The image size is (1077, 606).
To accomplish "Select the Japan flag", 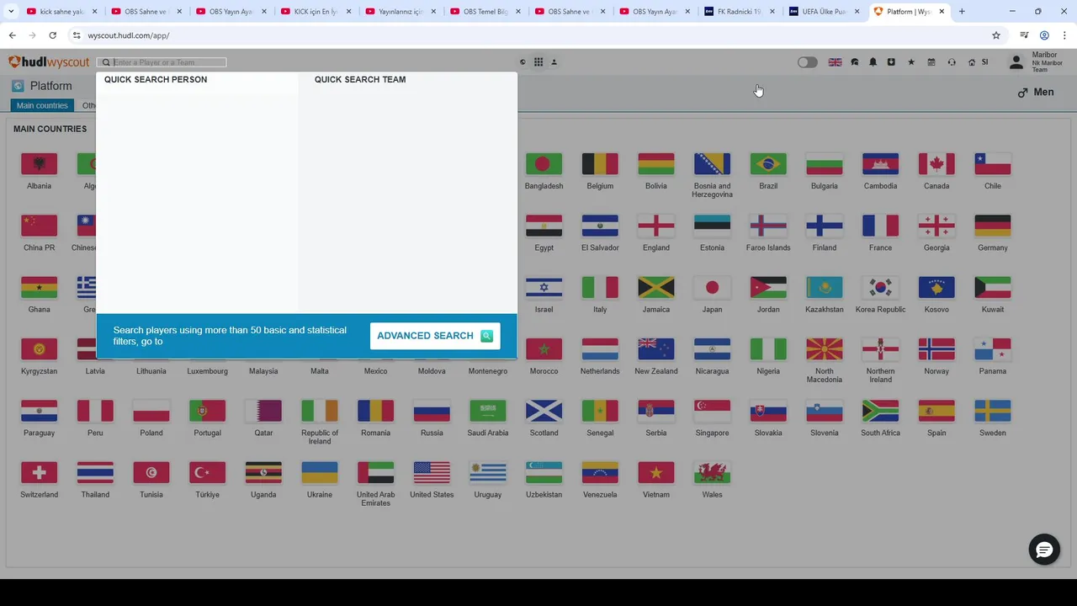I will point(713,288).
